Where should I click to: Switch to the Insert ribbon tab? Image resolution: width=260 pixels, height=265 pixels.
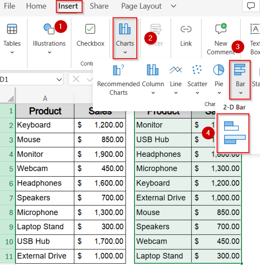click(69, 6)
